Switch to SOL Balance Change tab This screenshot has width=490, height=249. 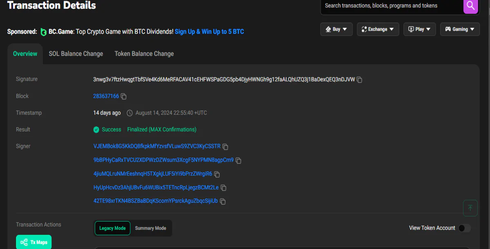pyautogui.click(x=76, y=54)
